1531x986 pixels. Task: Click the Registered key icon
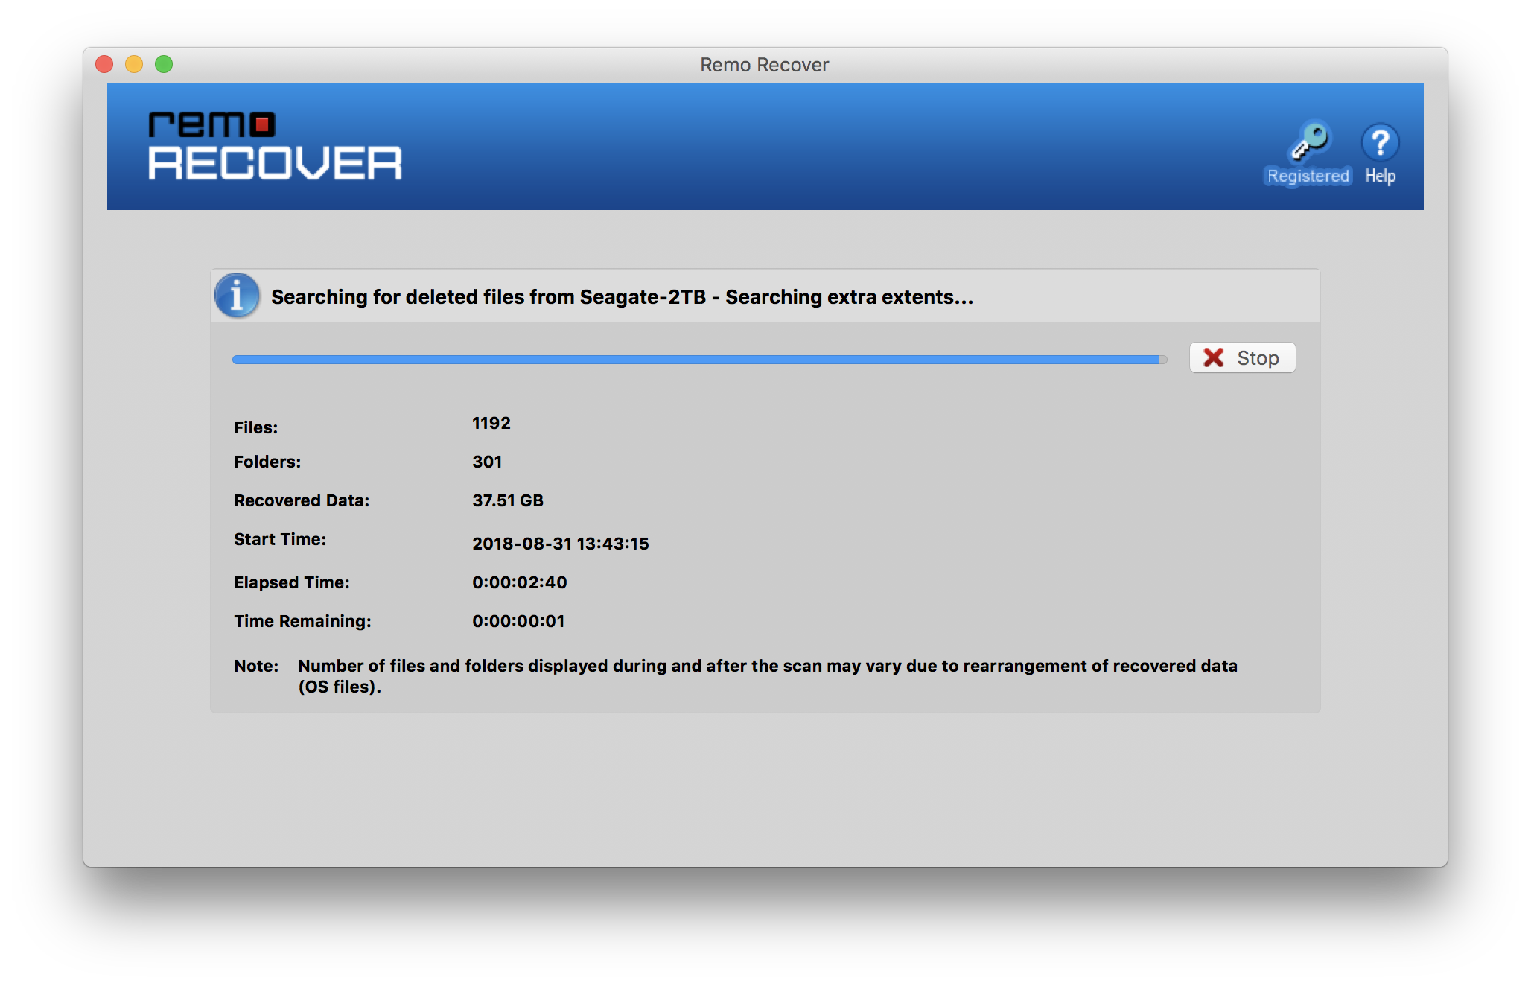coord(1309,141)
